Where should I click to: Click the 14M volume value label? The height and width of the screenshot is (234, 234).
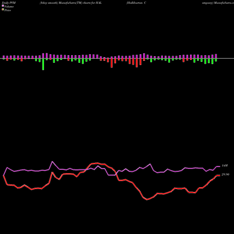pos(225,166)
